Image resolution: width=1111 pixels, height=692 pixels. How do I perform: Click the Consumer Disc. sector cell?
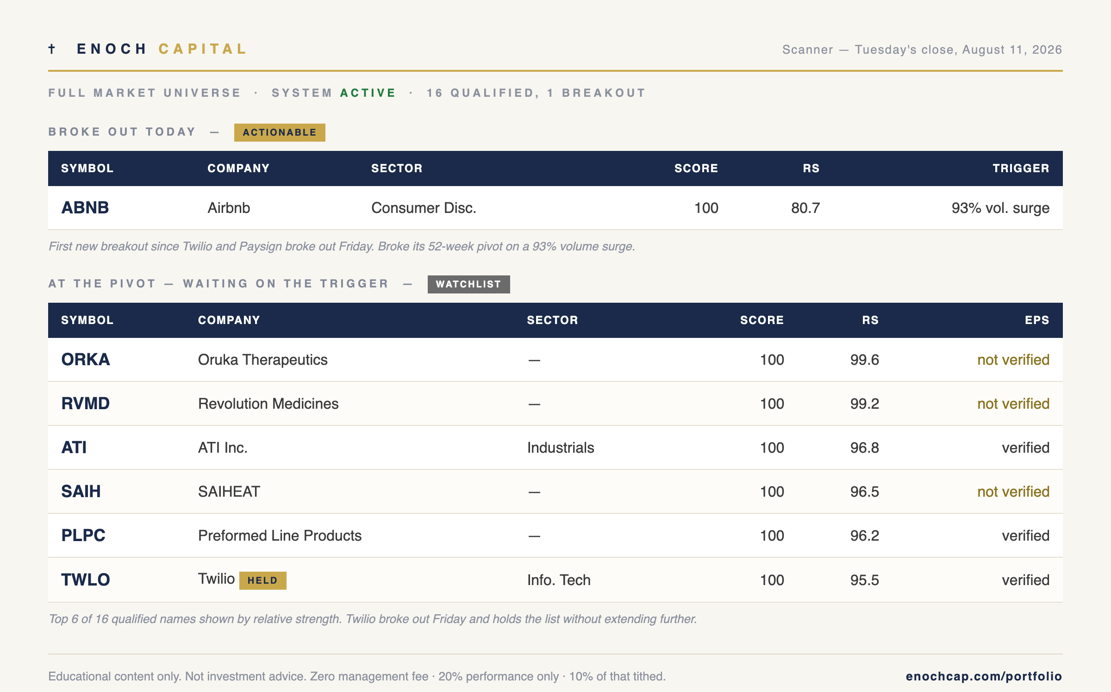pyautogui.click(x=424, y=208)
